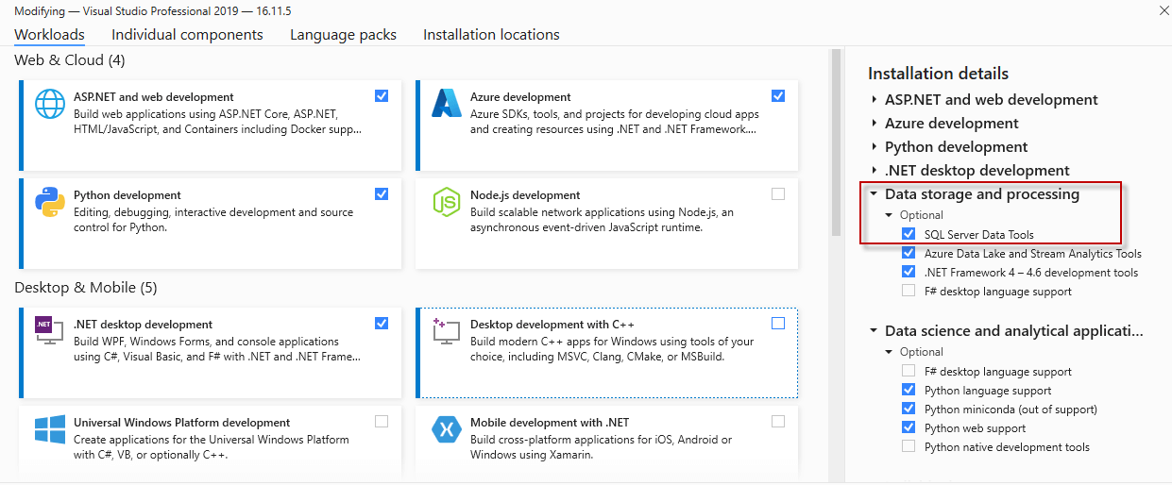1172x485 pixels.
Task: Open the Installation locations tab
Action: coord(491,35)
